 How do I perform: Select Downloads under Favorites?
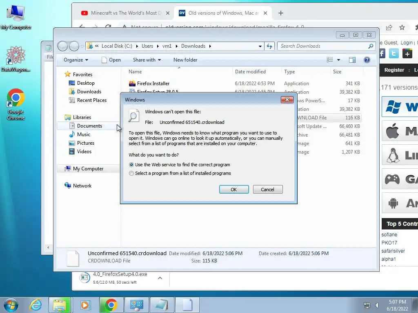point(85,92)
